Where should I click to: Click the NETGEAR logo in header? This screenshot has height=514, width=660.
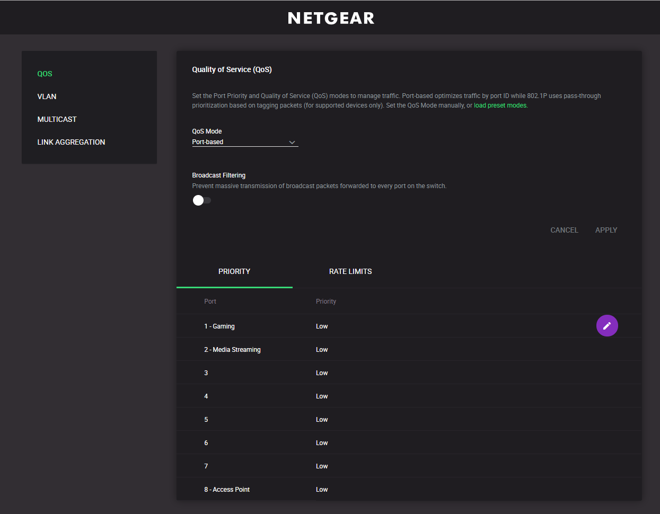331,19
